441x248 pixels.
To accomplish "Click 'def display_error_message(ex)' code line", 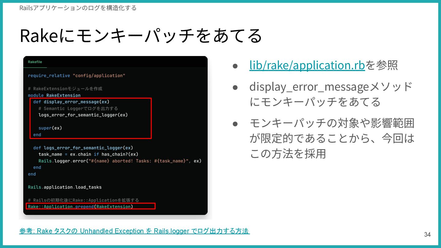I will tap(71, 102).
